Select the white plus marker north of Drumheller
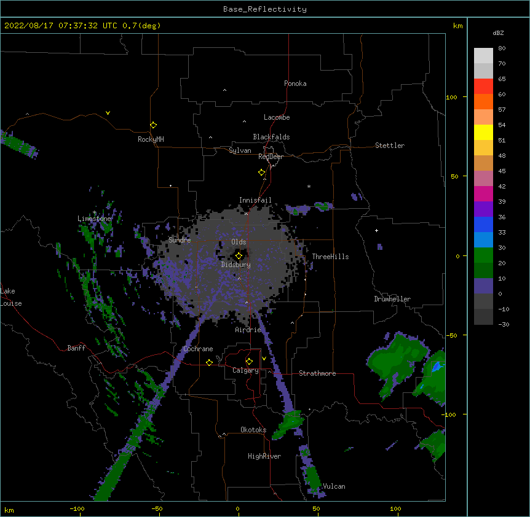The height and width of the screenshot is (517, 530). [376, 230]
